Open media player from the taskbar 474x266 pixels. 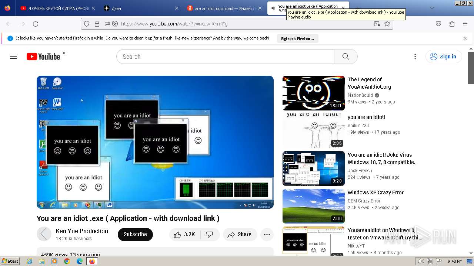54,261
